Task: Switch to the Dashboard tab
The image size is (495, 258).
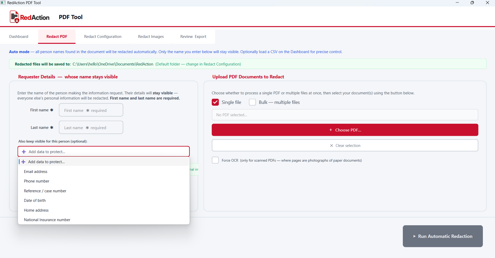Action: [19, 37]
